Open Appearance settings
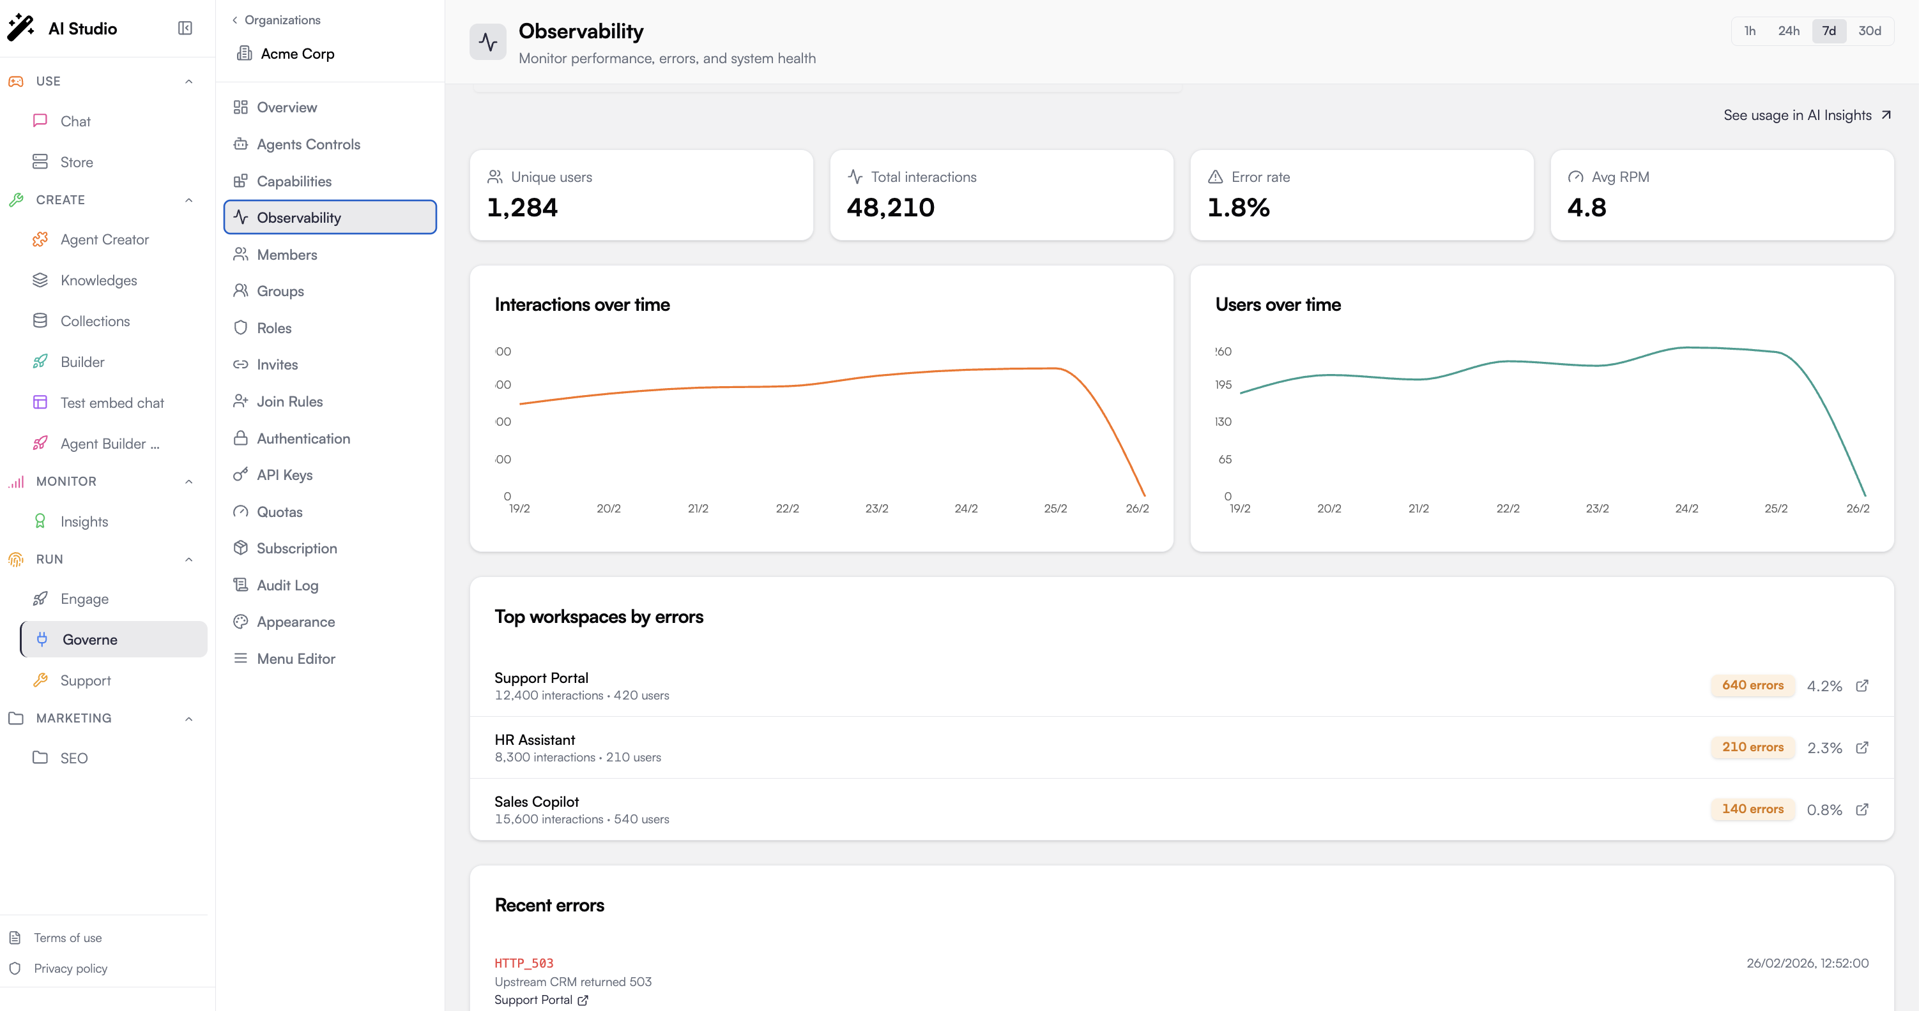The image size is (1919, 1011). 330,622
